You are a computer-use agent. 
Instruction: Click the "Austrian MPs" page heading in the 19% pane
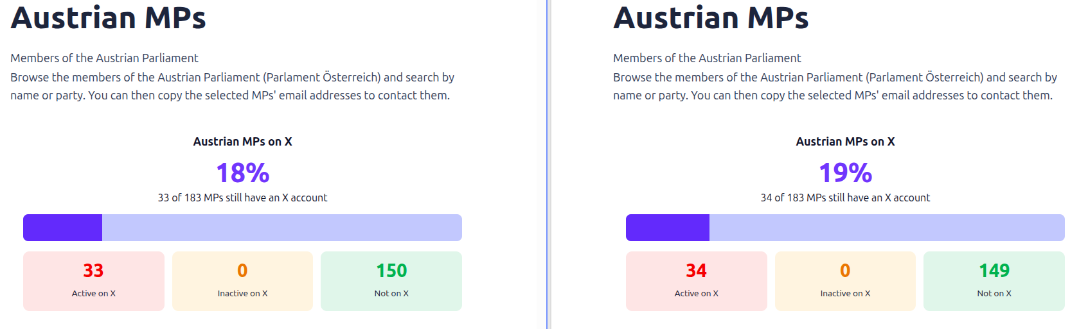coord(711,18)
